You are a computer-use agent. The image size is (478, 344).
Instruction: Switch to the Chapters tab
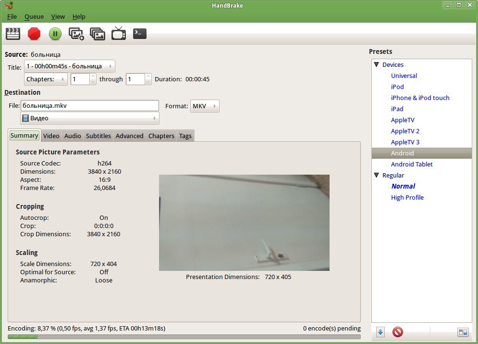point(161,136)
